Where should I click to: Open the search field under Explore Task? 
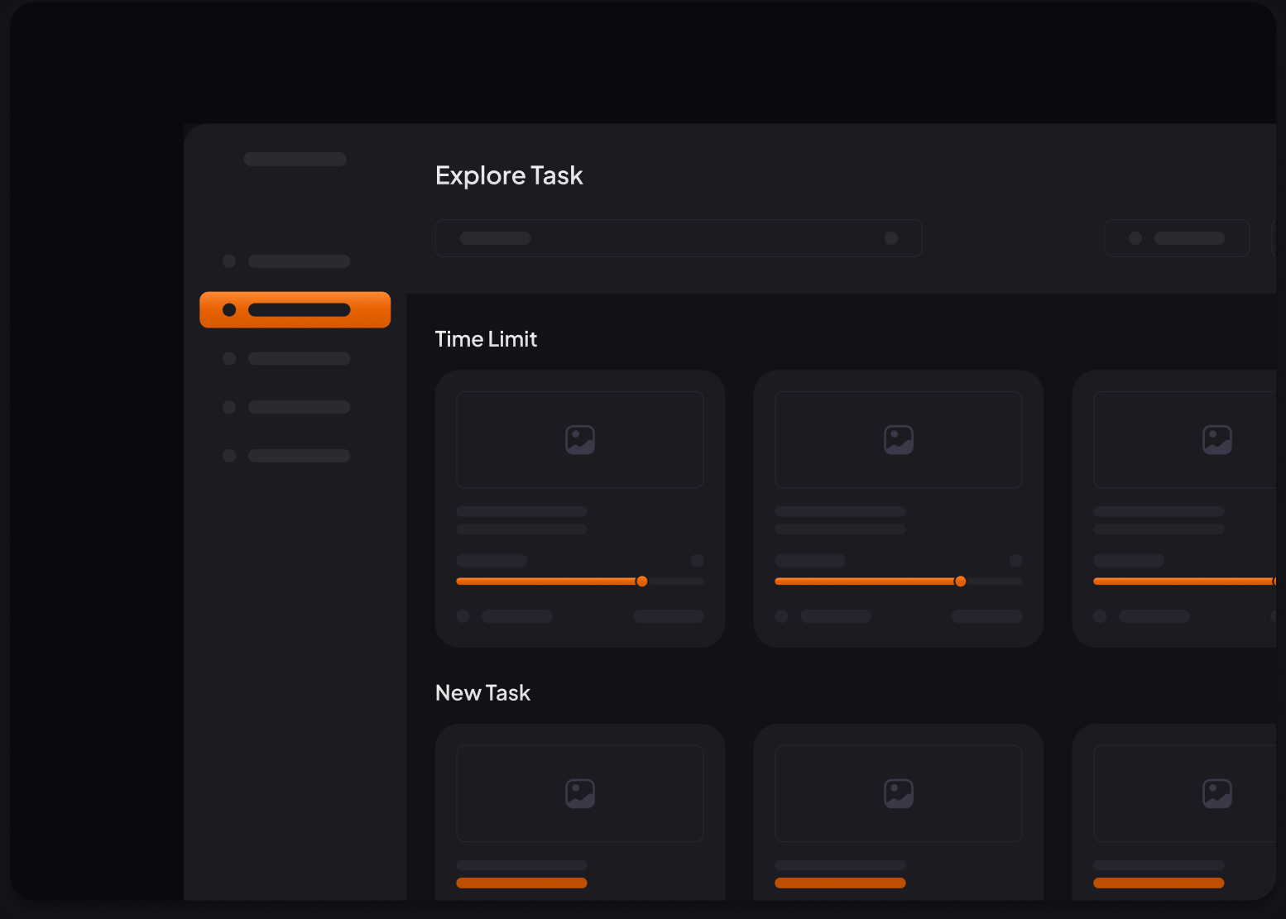[x=679, y=238]
